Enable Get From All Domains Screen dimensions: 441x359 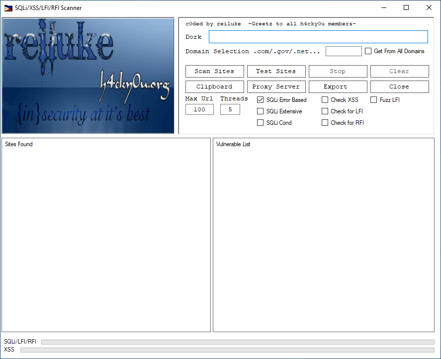coord(368,51)
